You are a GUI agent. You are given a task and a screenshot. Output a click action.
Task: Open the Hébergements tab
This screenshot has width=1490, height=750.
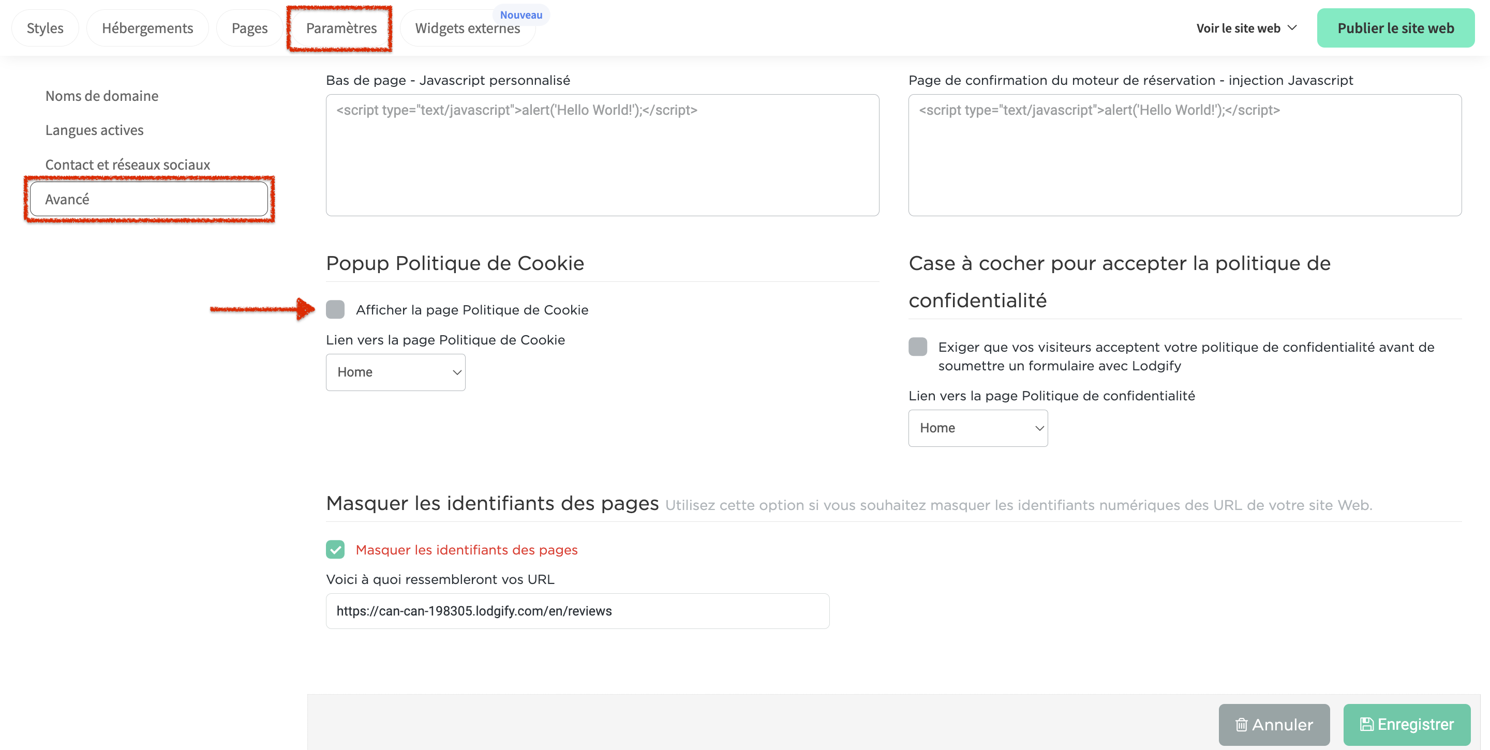tap(147, 28)
